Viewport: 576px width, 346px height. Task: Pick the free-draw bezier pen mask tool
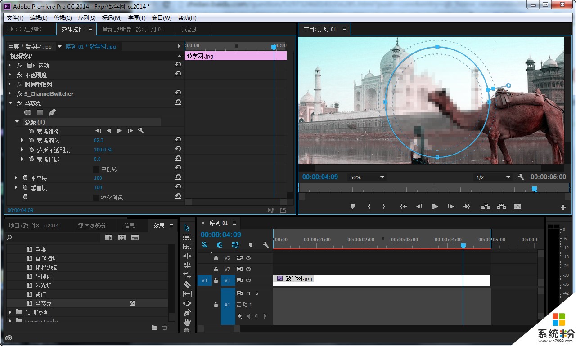coord(52,112)
